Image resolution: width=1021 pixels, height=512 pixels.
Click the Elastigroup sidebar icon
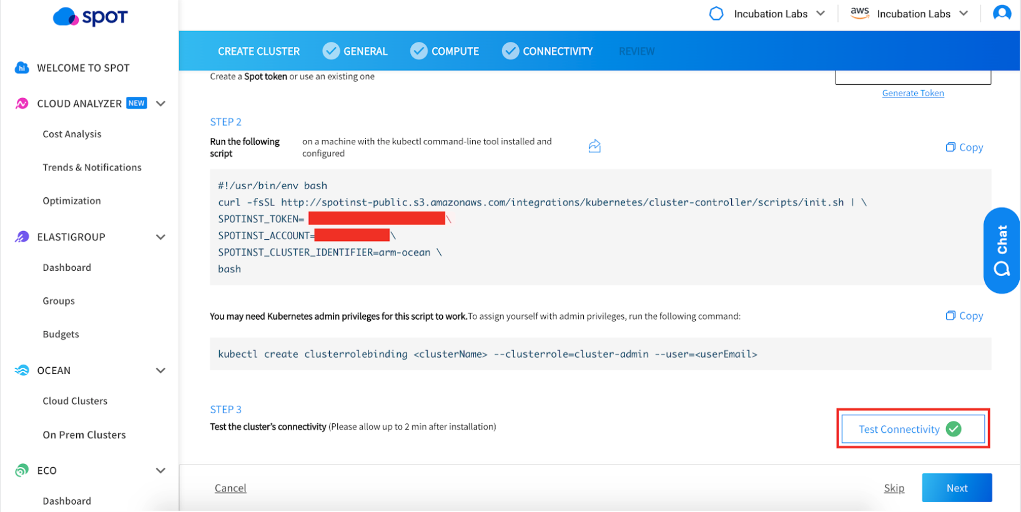22,237
